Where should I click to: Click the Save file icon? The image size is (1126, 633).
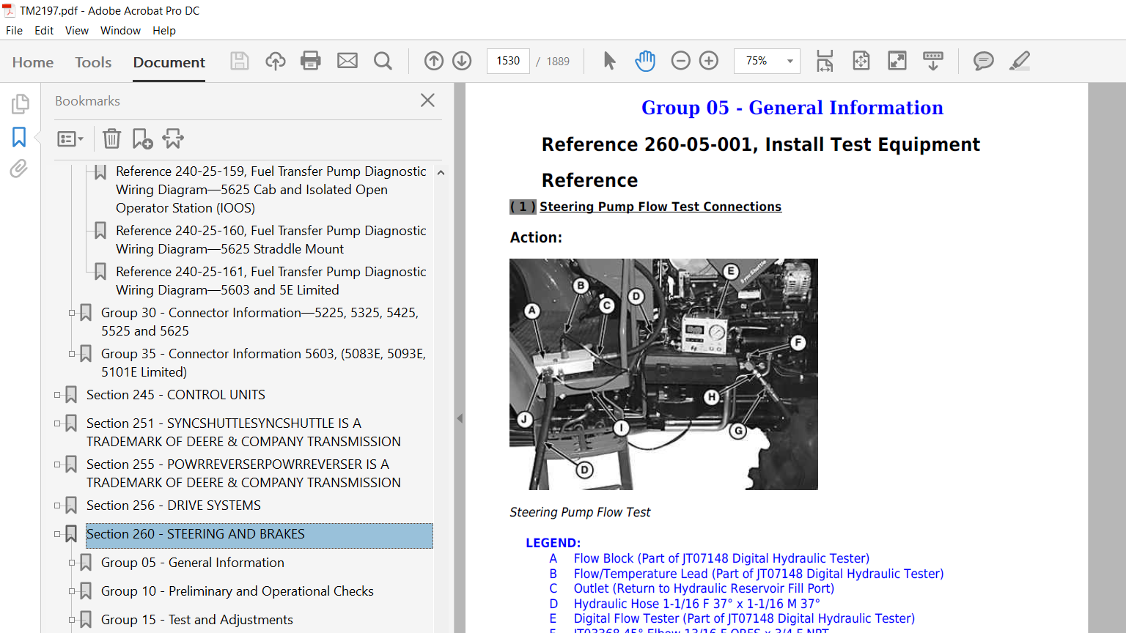pyautogui.click(x=240, y=61)
